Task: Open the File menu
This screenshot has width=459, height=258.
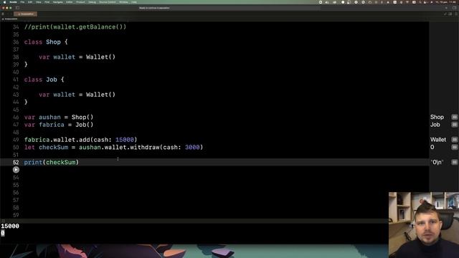Action: [x=22, y=2]
